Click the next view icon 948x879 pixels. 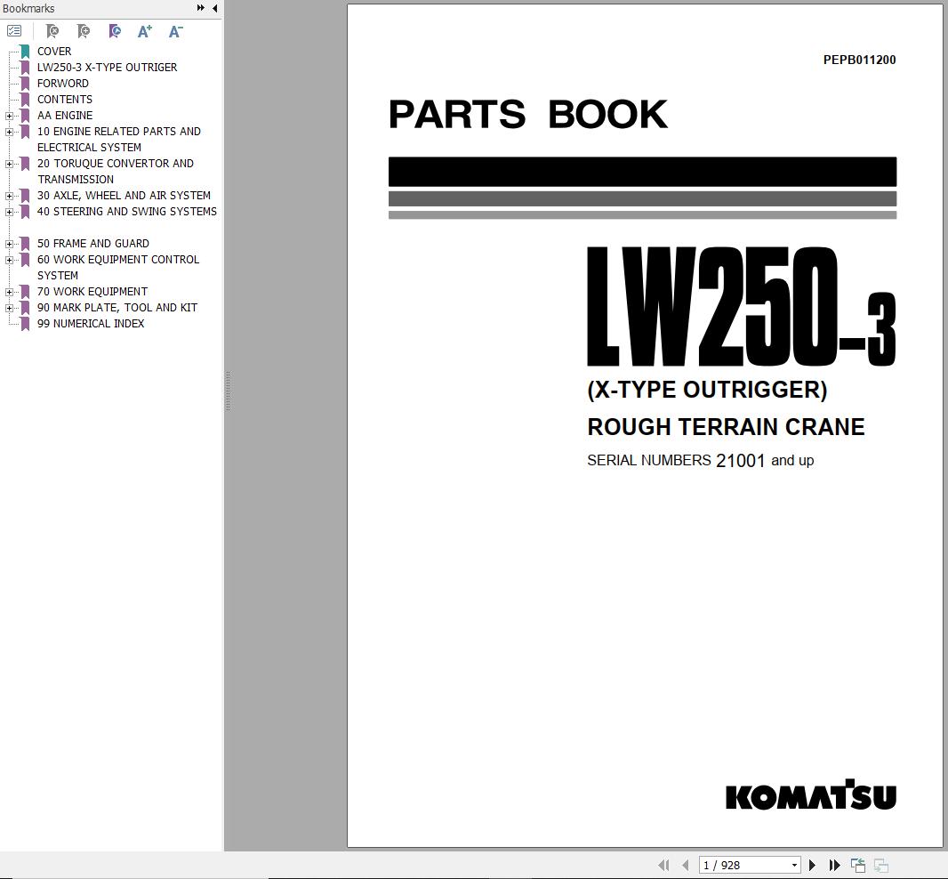coord(880,864)
